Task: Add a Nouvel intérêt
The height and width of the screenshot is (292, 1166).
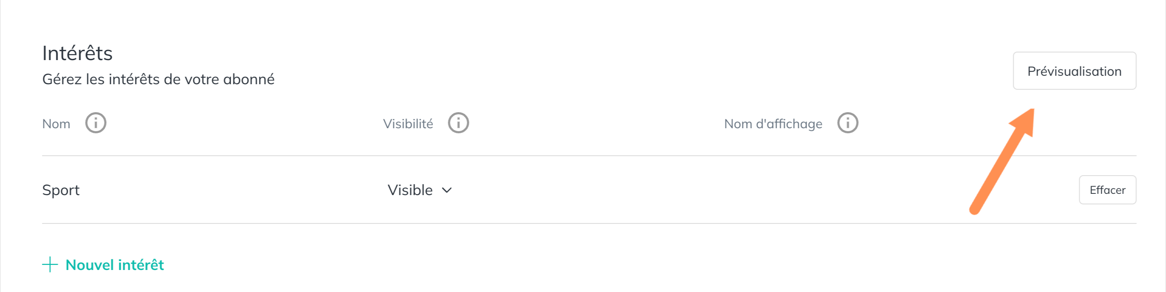Action: (103, 265)
